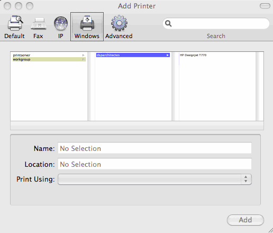Open the Fax printer pane
273x233 pixels.
[39, 24]
